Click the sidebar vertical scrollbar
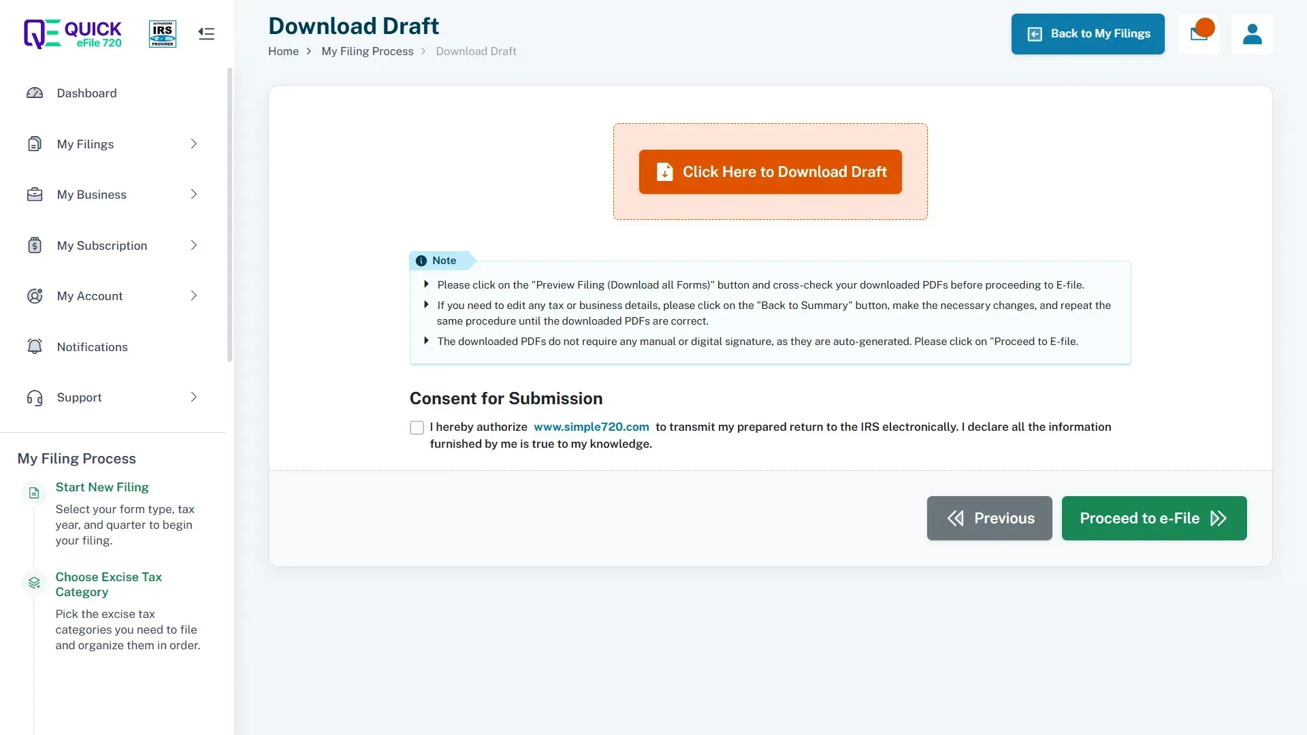Viewport: 1307px width, 735px height. pyautogui.click(x=229, y=214)
